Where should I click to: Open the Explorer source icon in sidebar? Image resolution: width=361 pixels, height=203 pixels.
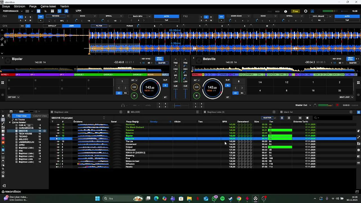coord(3,158)
